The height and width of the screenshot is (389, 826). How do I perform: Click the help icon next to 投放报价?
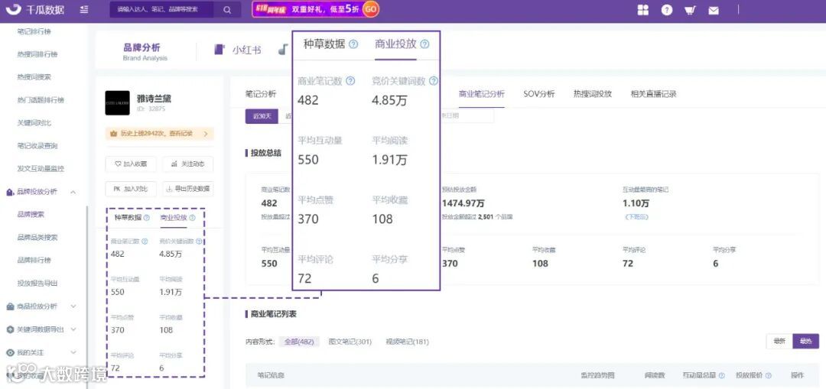(x=769, y=376)
